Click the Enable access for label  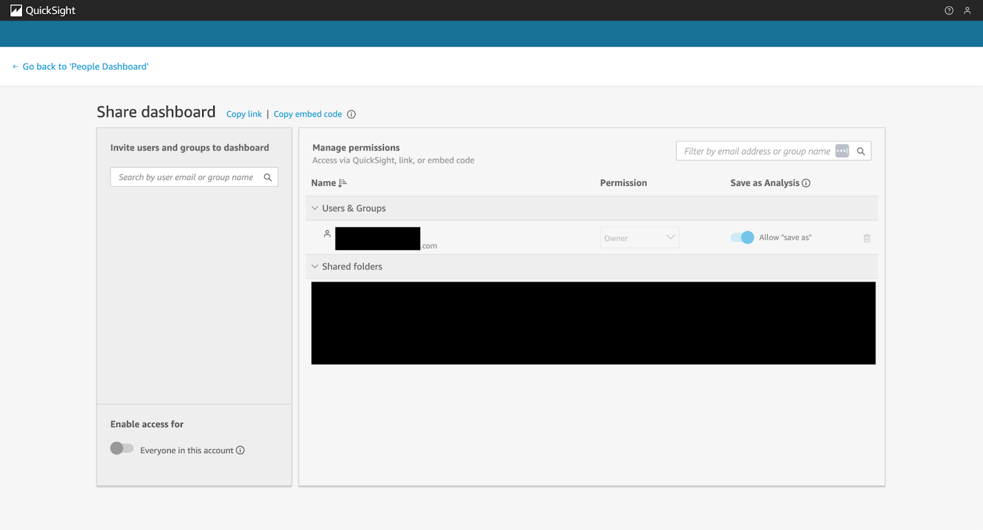tap(147, 424)
